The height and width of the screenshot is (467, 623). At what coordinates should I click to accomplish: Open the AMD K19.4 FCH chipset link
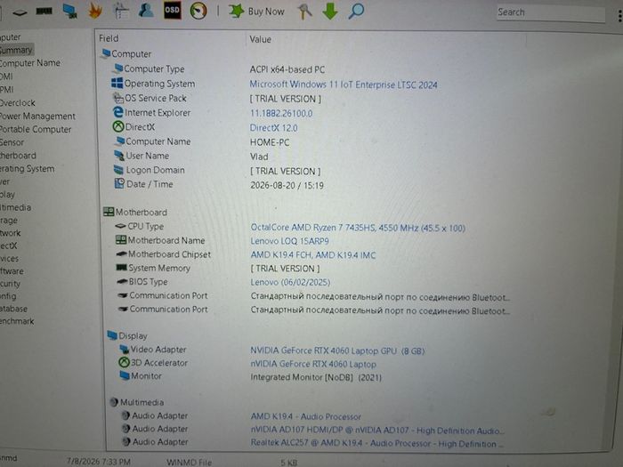click(312, 255)
